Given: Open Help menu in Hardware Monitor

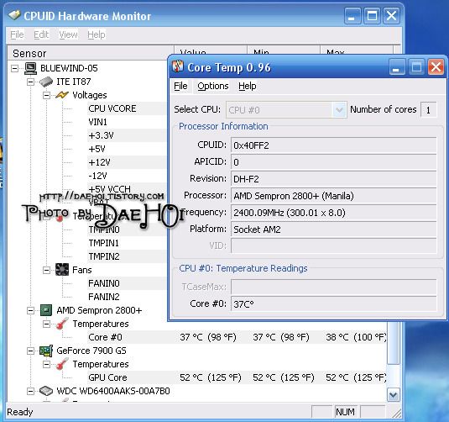Looking at the screenshot, I should (x=97, y=34).
